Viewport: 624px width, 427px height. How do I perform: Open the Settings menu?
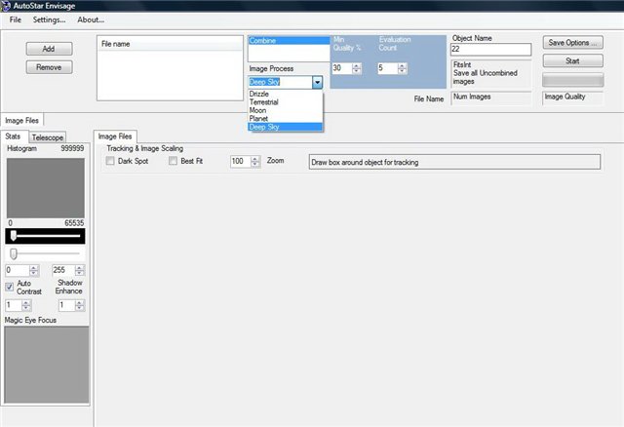(49, 19)
